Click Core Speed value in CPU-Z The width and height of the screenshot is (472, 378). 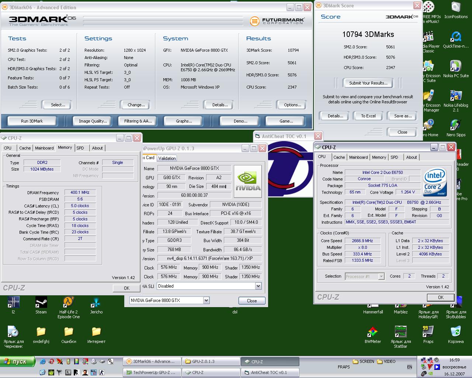pos(362,241)
